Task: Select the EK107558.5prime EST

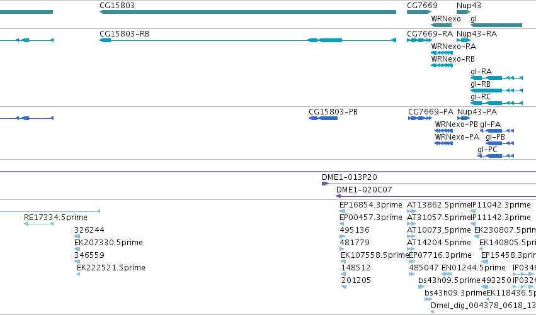Action: point(343,262)
